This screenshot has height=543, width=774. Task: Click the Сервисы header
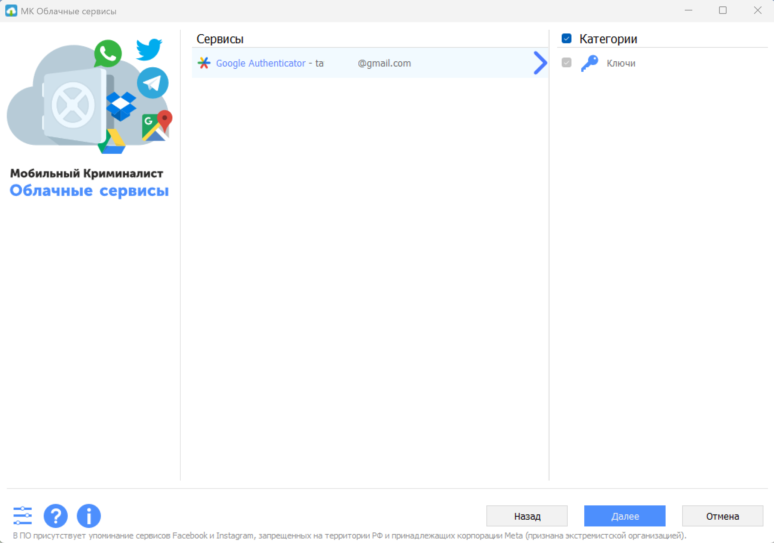(220, 39)
